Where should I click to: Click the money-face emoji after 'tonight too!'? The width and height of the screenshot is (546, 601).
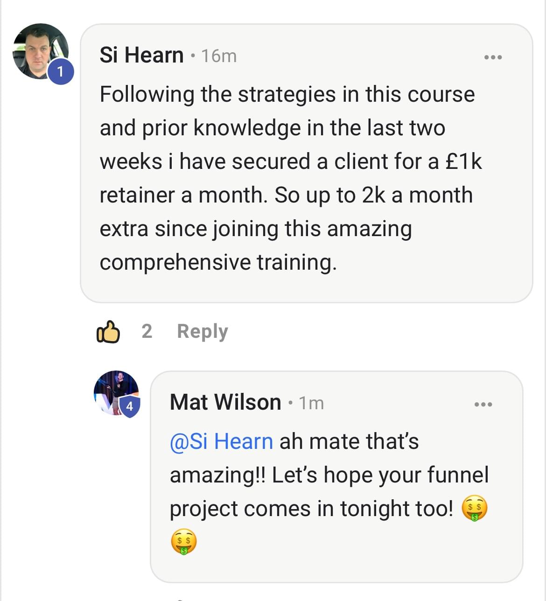coord(474,509)
